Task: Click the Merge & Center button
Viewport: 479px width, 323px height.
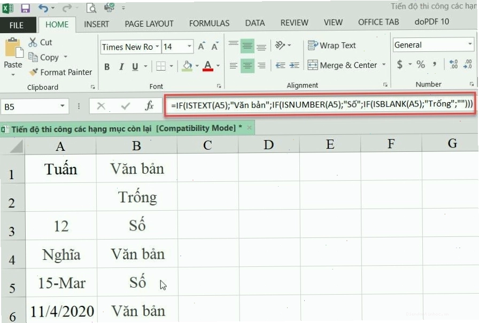Action: click(x=343, y=65)
